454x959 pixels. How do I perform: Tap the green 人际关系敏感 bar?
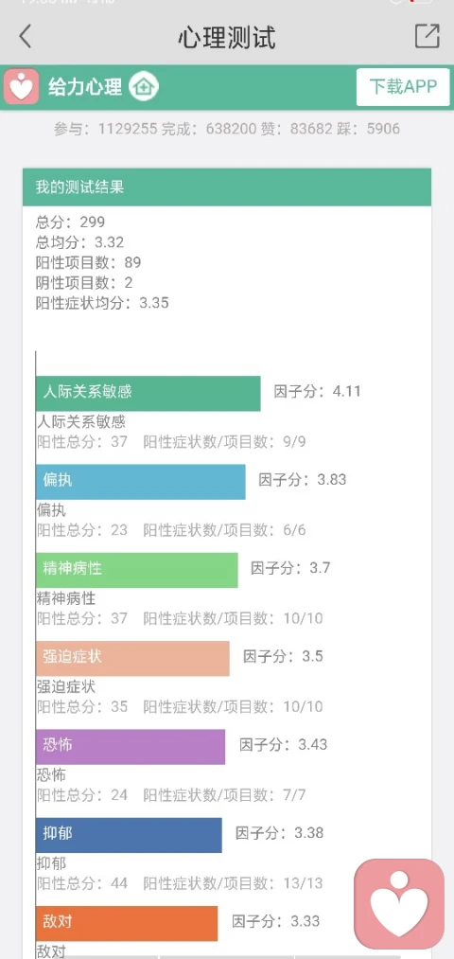148,393
